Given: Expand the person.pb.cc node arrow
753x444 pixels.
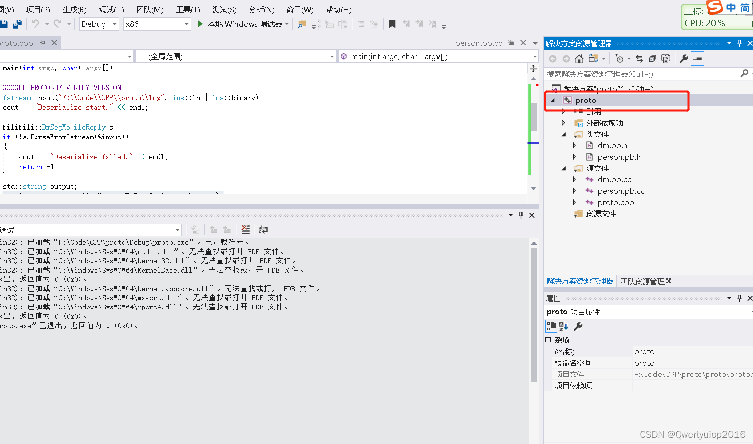Looking at the screenshot, I should (x=574, y=191).
